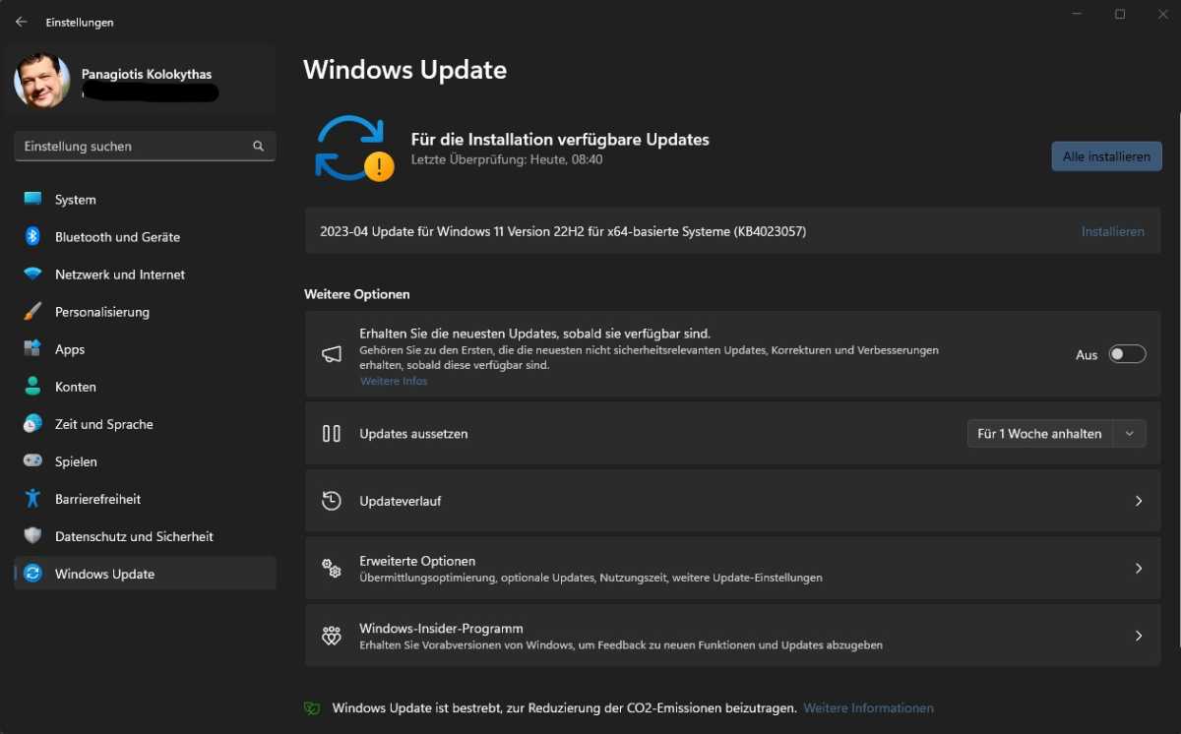The height and width of the screenshot is (734, 1181).
Task: Click the Bluetooth icon in the sidebar
Action: (x=32, y=236)
